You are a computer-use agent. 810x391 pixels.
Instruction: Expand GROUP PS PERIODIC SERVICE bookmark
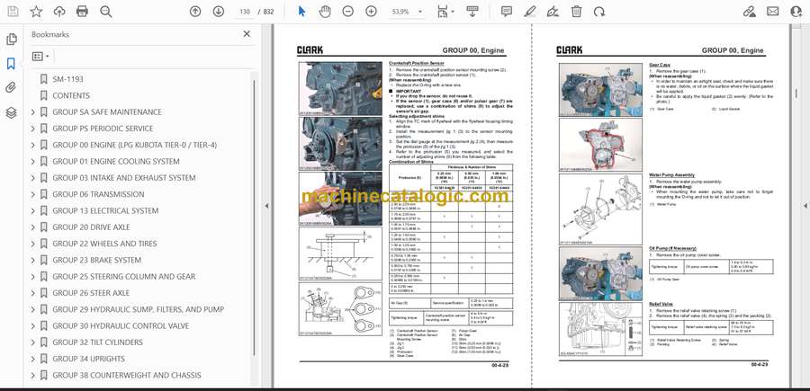coord(32,129)
